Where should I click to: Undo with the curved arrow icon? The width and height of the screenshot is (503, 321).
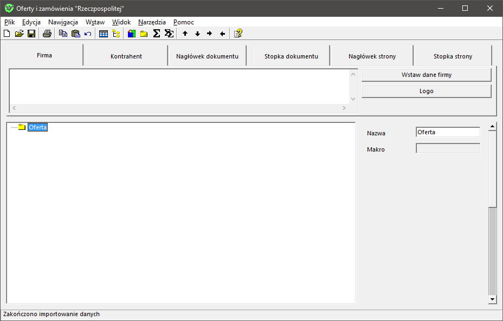click(88, 34)
